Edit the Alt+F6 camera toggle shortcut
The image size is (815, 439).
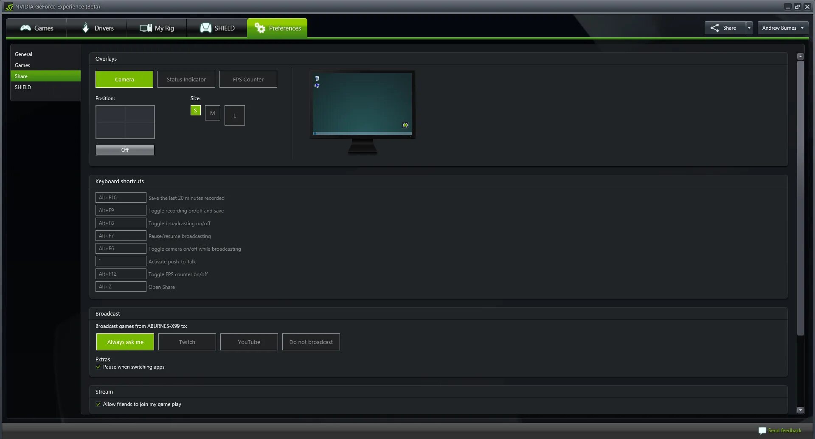(121, 249)
